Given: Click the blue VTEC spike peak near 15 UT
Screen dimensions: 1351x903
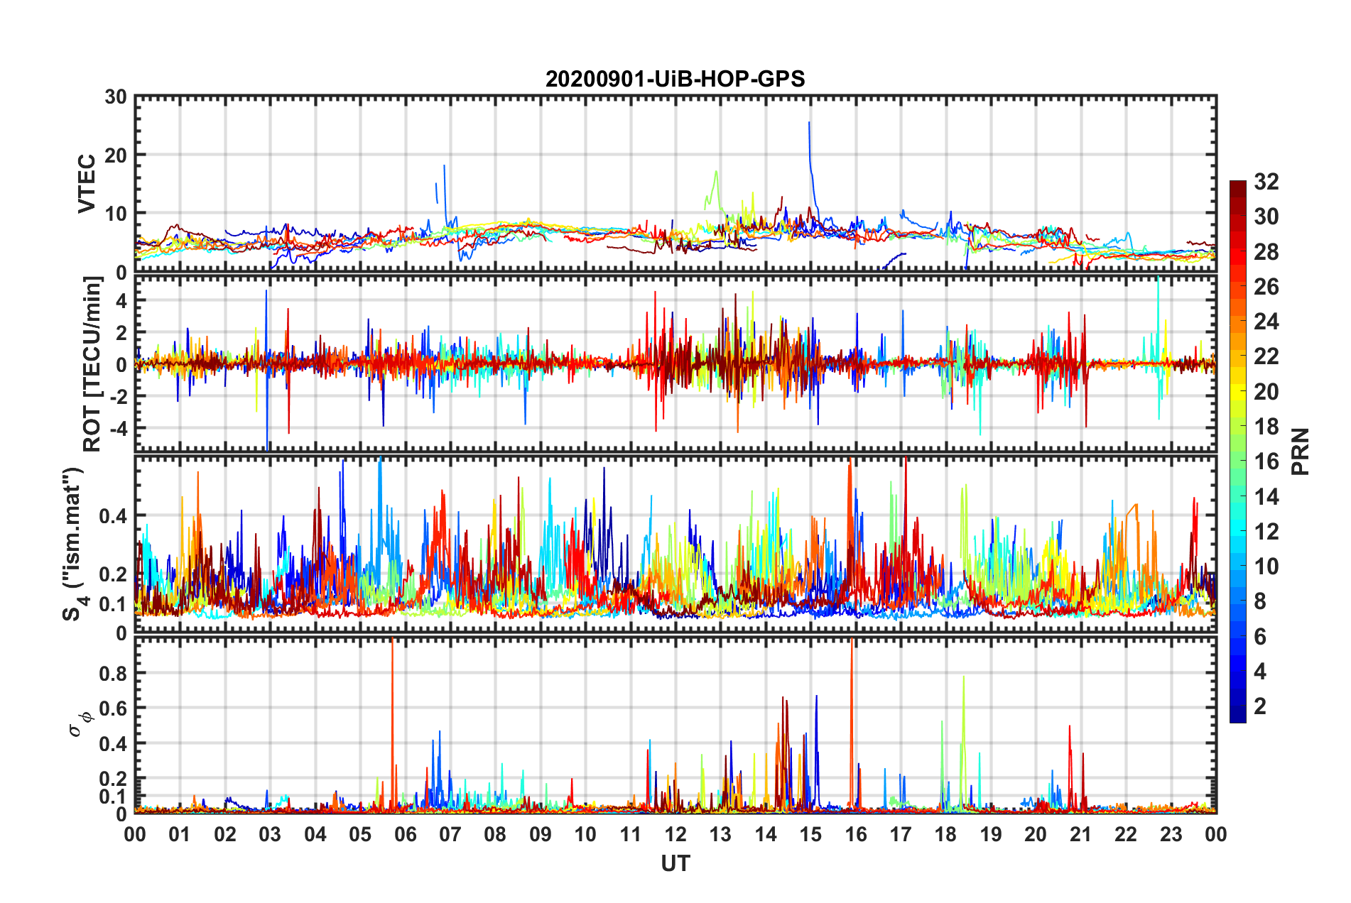Looking at the screenshot, I should (x=809, y=123).
